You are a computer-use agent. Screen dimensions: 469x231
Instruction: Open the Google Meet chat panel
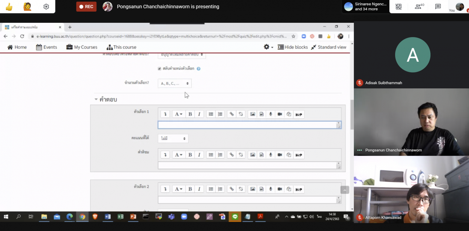(438, 7)
